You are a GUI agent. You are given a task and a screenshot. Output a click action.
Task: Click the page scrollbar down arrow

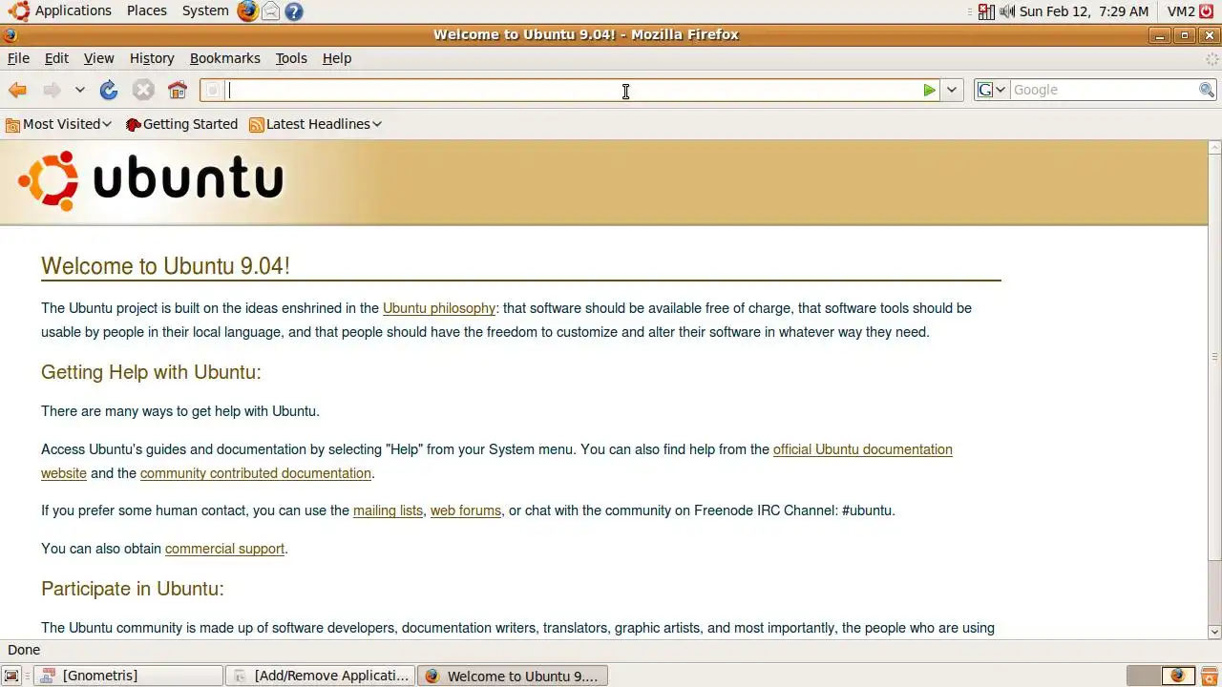1214,632
